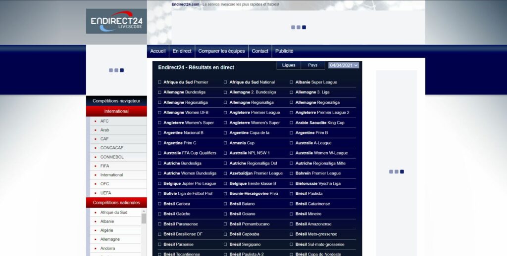Select the Allemagne 2. Bundesliga checkbox
Viewport: 507px width, 256px height.
[x=225, y=92]
